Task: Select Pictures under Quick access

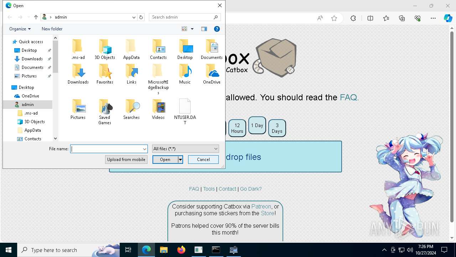Action: tap(29, 76)
